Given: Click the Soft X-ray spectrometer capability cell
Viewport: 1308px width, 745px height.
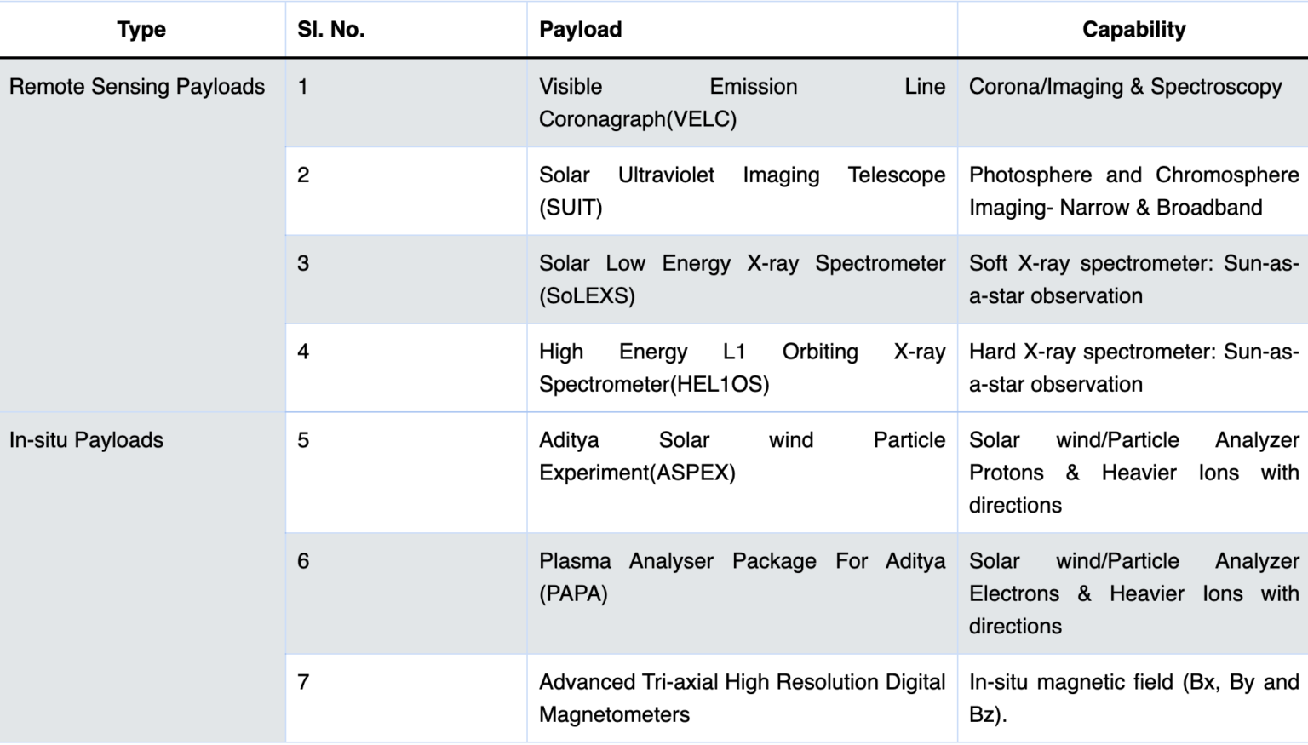Looking at the screenshot, I should [x=1133, y=280].
